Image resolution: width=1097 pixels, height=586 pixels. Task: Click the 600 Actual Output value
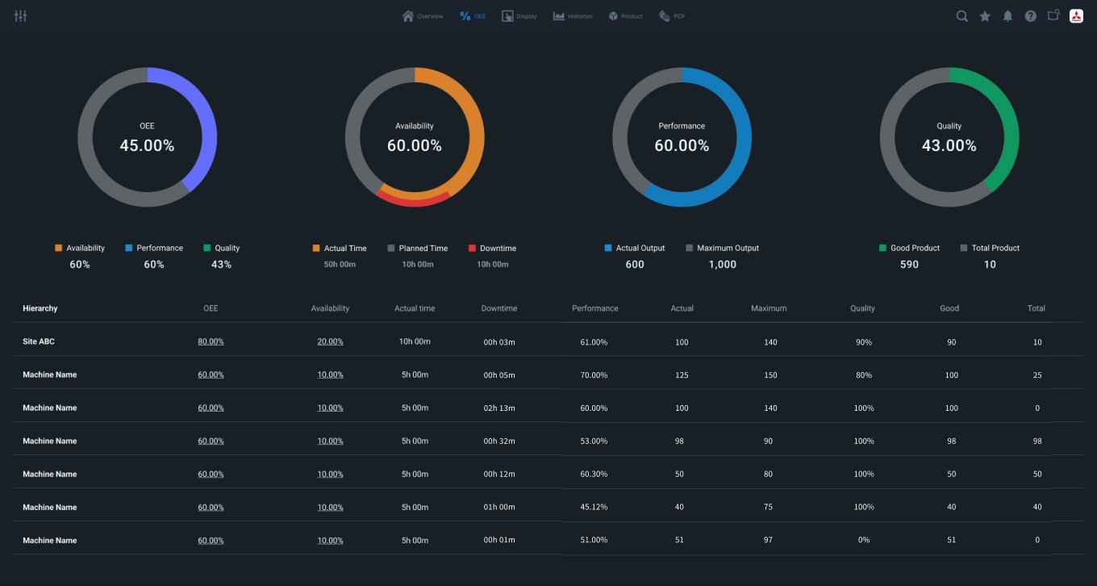pyautogui.click(x=635, y=265)
